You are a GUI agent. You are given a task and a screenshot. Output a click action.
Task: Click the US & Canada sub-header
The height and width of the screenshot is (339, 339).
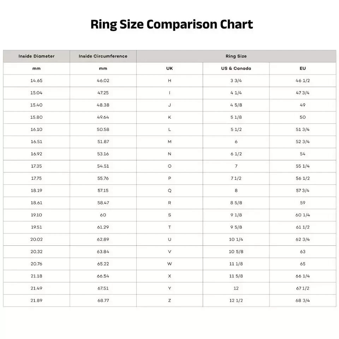pyautogui.click(x=236, y=69)
